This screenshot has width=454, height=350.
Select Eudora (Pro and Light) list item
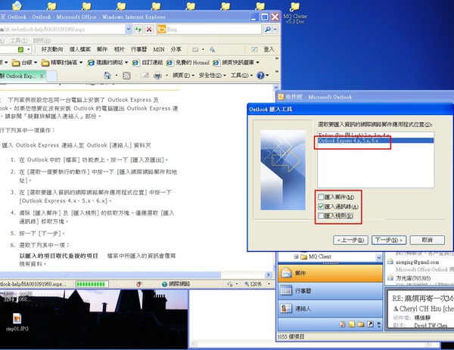coord(375,135)
